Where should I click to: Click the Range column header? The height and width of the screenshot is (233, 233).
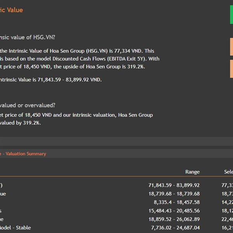[193, 172]
